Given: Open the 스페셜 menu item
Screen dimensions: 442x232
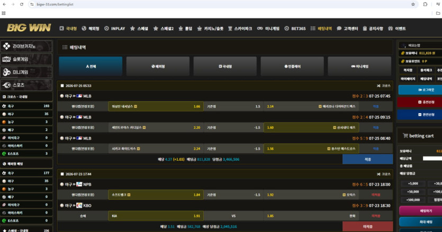Looking at the screenshot, I should click(x=139, y=29).
